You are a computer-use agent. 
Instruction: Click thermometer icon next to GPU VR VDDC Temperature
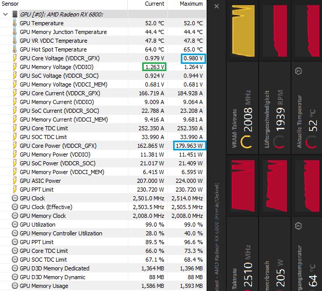point(14,41)
